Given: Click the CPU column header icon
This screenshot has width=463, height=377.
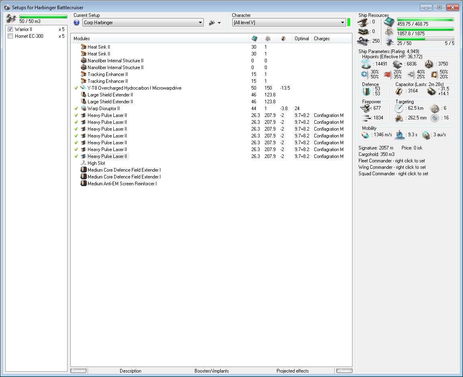Looking at the screenshot, I should pyautogui.click(x=254, y=39).
